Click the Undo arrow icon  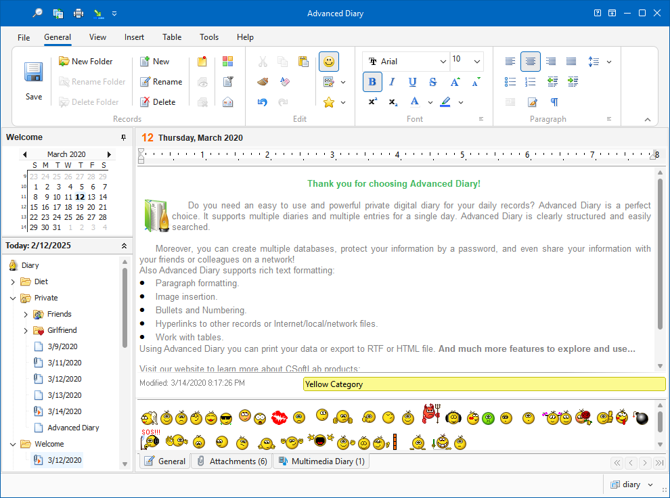[263, 102]
